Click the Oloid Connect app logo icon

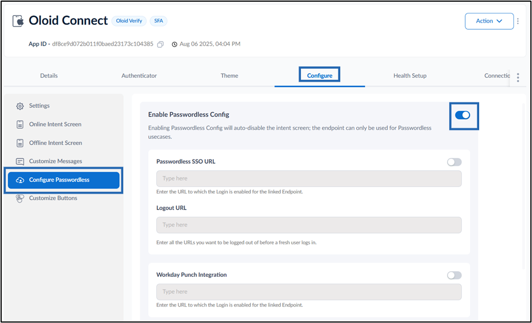pyautogui.click(x=19, y=21)
